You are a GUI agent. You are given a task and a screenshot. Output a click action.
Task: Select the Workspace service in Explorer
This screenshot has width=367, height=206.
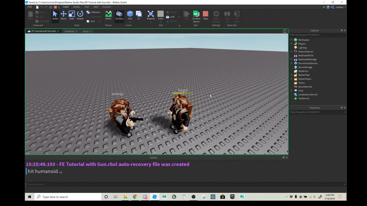(303, 40)
